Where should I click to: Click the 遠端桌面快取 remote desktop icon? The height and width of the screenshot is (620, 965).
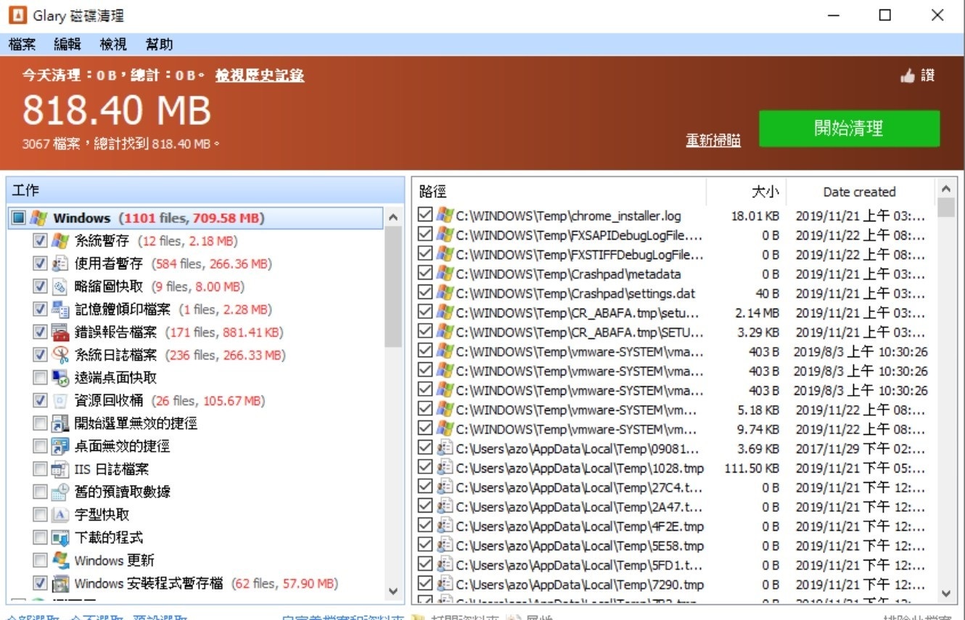60,378
